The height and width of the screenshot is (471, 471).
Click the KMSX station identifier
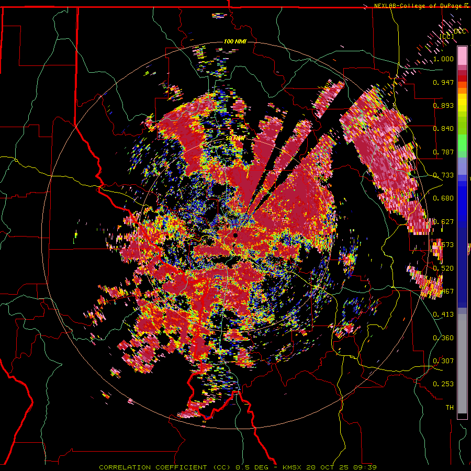pyautogui.click(x=293, y=467)
